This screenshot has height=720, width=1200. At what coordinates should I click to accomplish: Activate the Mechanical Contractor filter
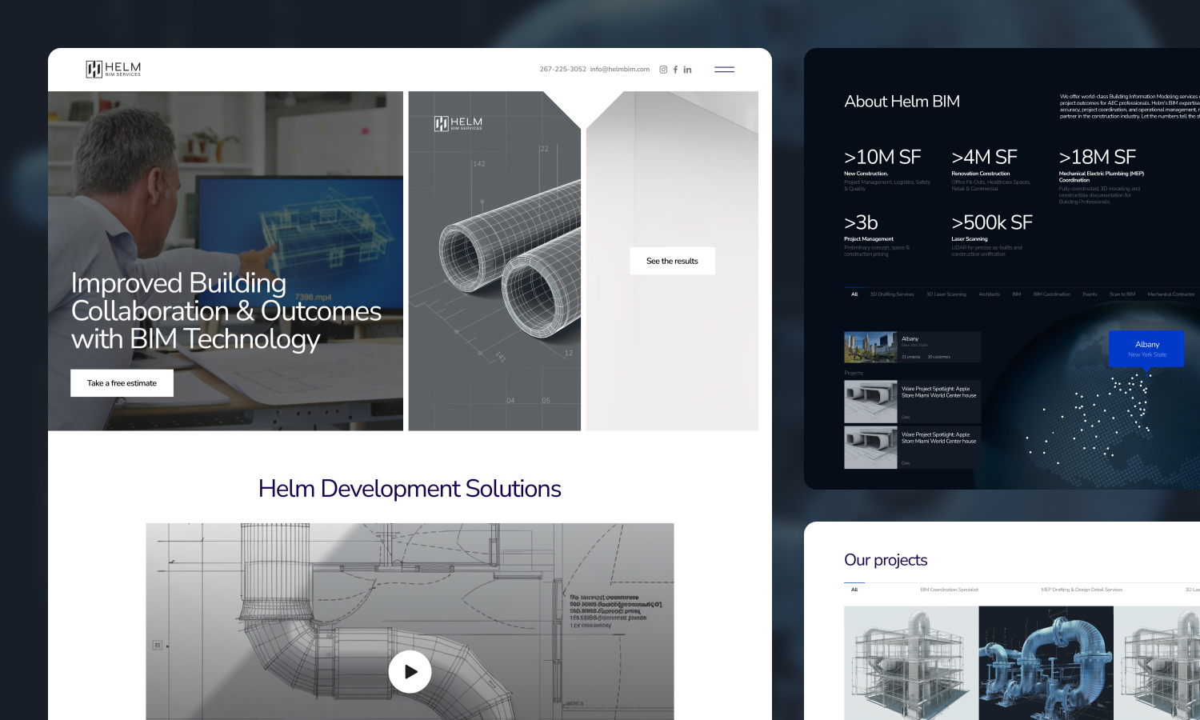tap(1171, 294)
